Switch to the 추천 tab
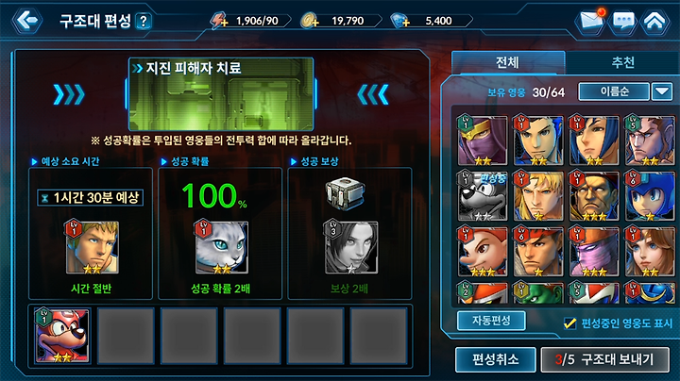Screen dimensions: 680x381 (622, 63)
